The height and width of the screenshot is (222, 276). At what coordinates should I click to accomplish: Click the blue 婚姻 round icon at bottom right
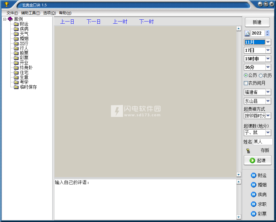point(253,185)
